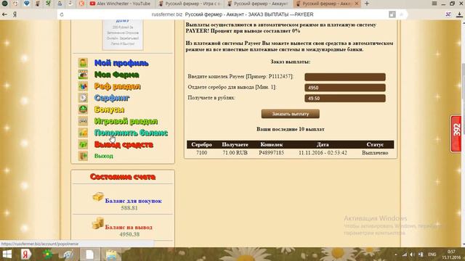
Task: Click the Моя Ферма farm icon
Action: (x=83, y=75)
